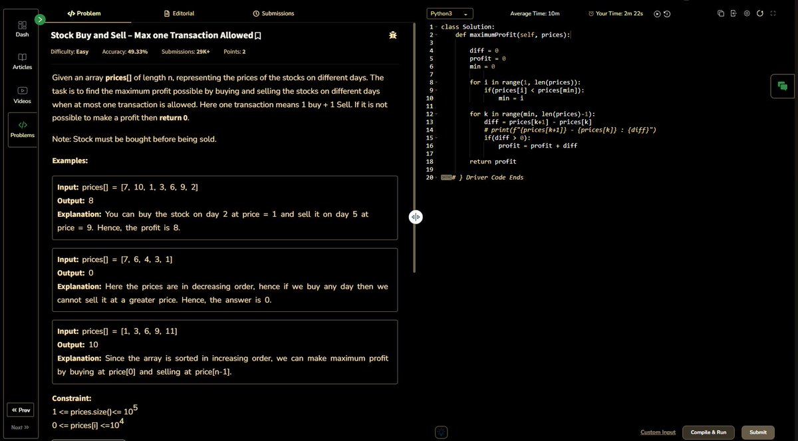This screenshot has height=441, width=798.
Task: Switch to the Editorial tab
Action: click(179, 13)
